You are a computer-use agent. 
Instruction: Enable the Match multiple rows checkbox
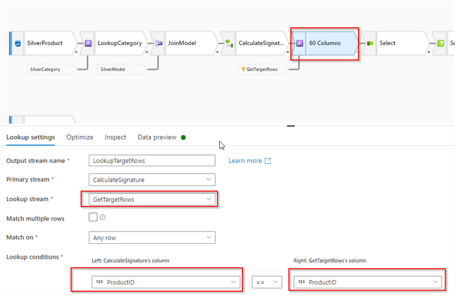click(93, 217)
